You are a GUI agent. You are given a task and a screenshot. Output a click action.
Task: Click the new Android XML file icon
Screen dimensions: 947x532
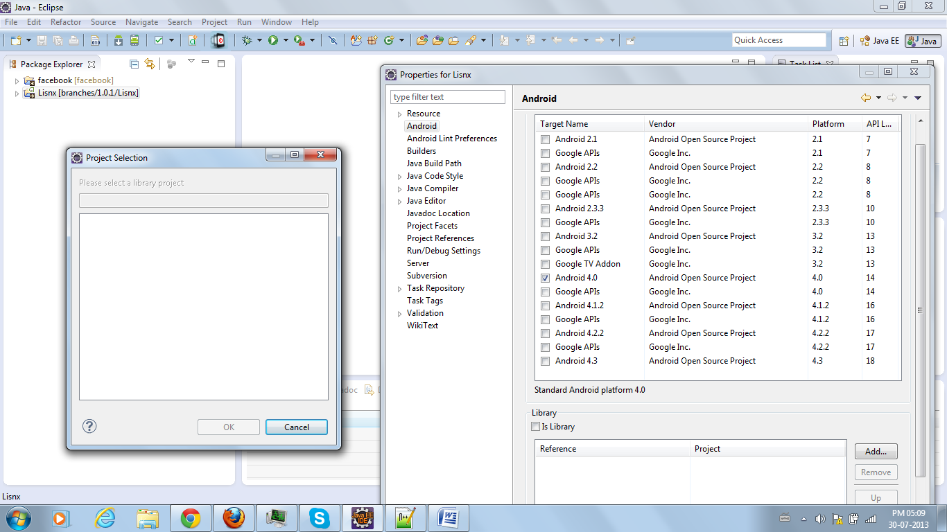pos(193,41)
